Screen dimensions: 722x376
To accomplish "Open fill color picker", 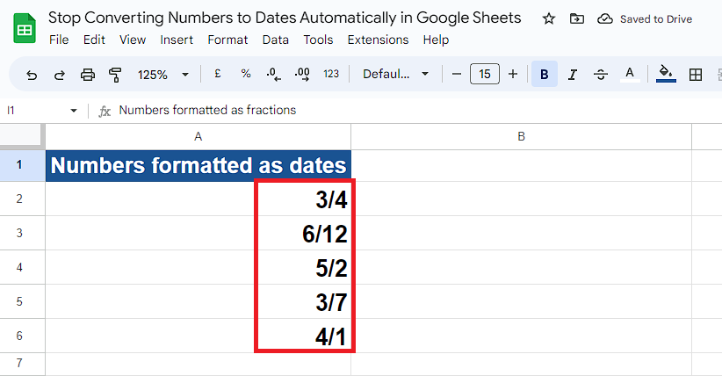I will tap(666, 74).
